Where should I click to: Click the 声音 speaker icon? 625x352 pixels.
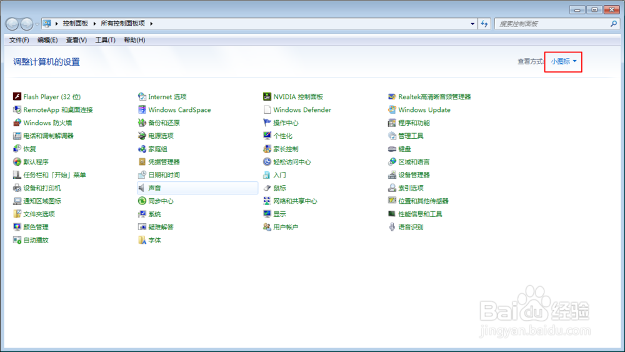point(142,188)
